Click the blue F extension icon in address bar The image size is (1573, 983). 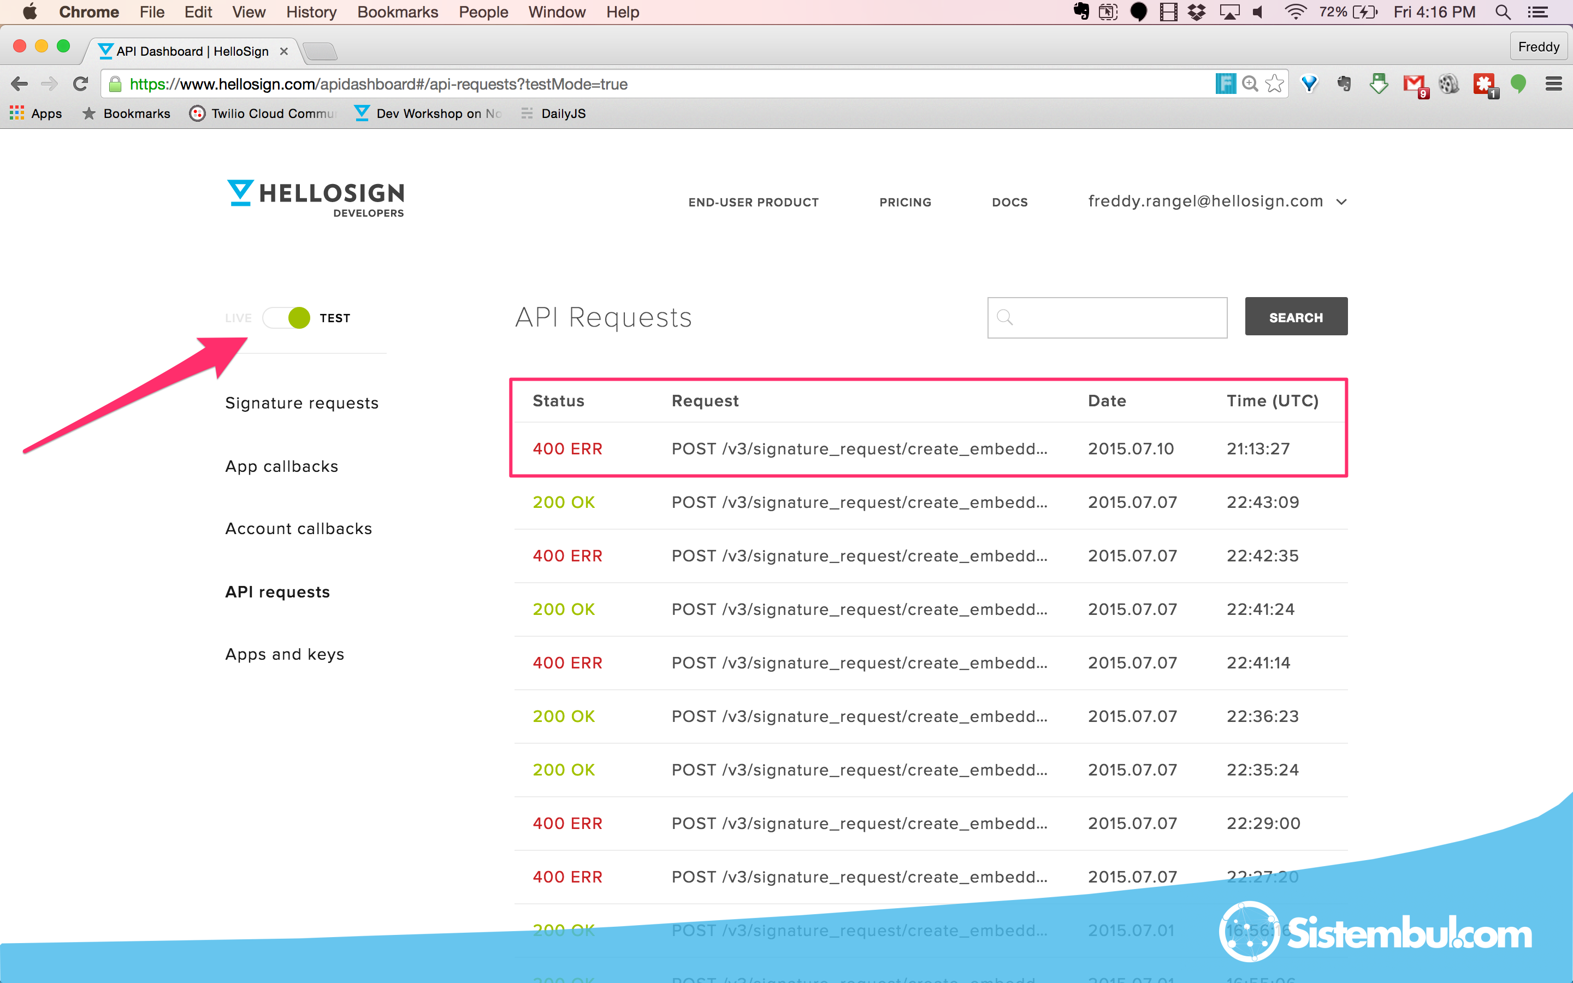tap(1225, 83)
